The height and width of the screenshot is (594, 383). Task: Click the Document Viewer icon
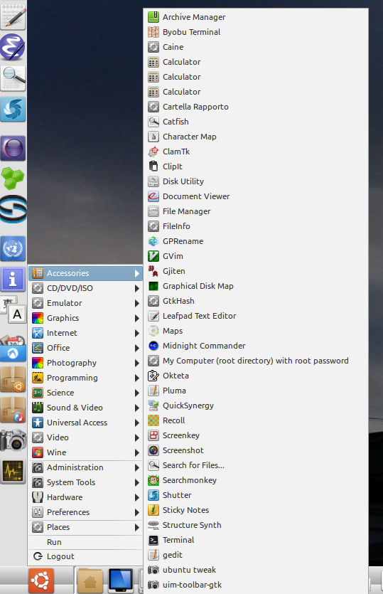[153, 196]
